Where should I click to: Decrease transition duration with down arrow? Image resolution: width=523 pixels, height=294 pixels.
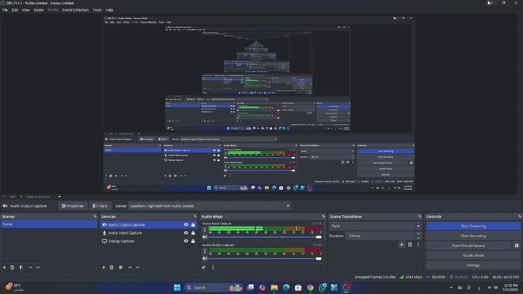tap(418, 238)
